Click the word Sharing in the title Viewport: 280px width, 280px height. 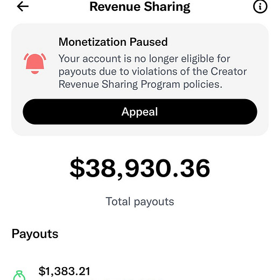(x=167, y=7)
